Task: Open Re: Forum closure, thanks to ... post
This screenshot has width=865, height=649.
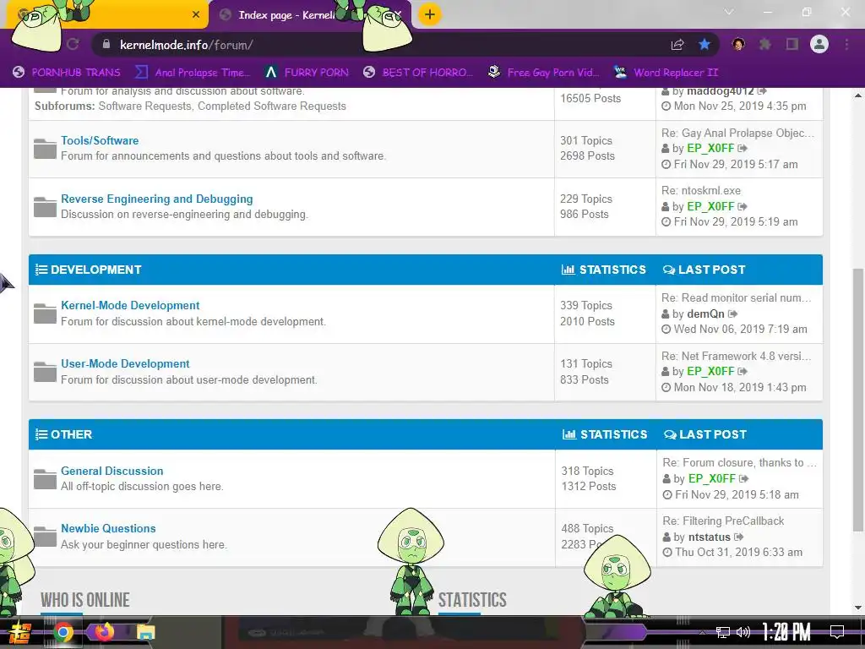Action: (x=739, y=462)
